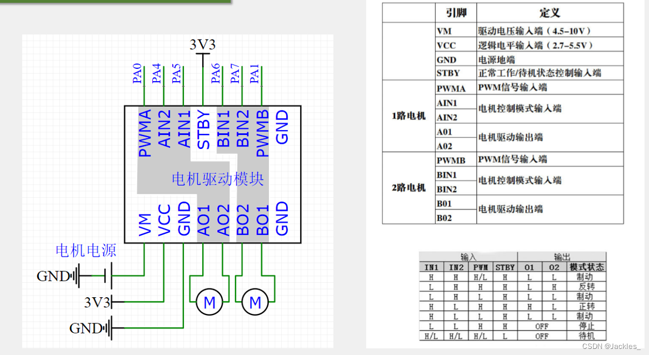Click the BIN1 pin on the chip

[x=223, y=128]
